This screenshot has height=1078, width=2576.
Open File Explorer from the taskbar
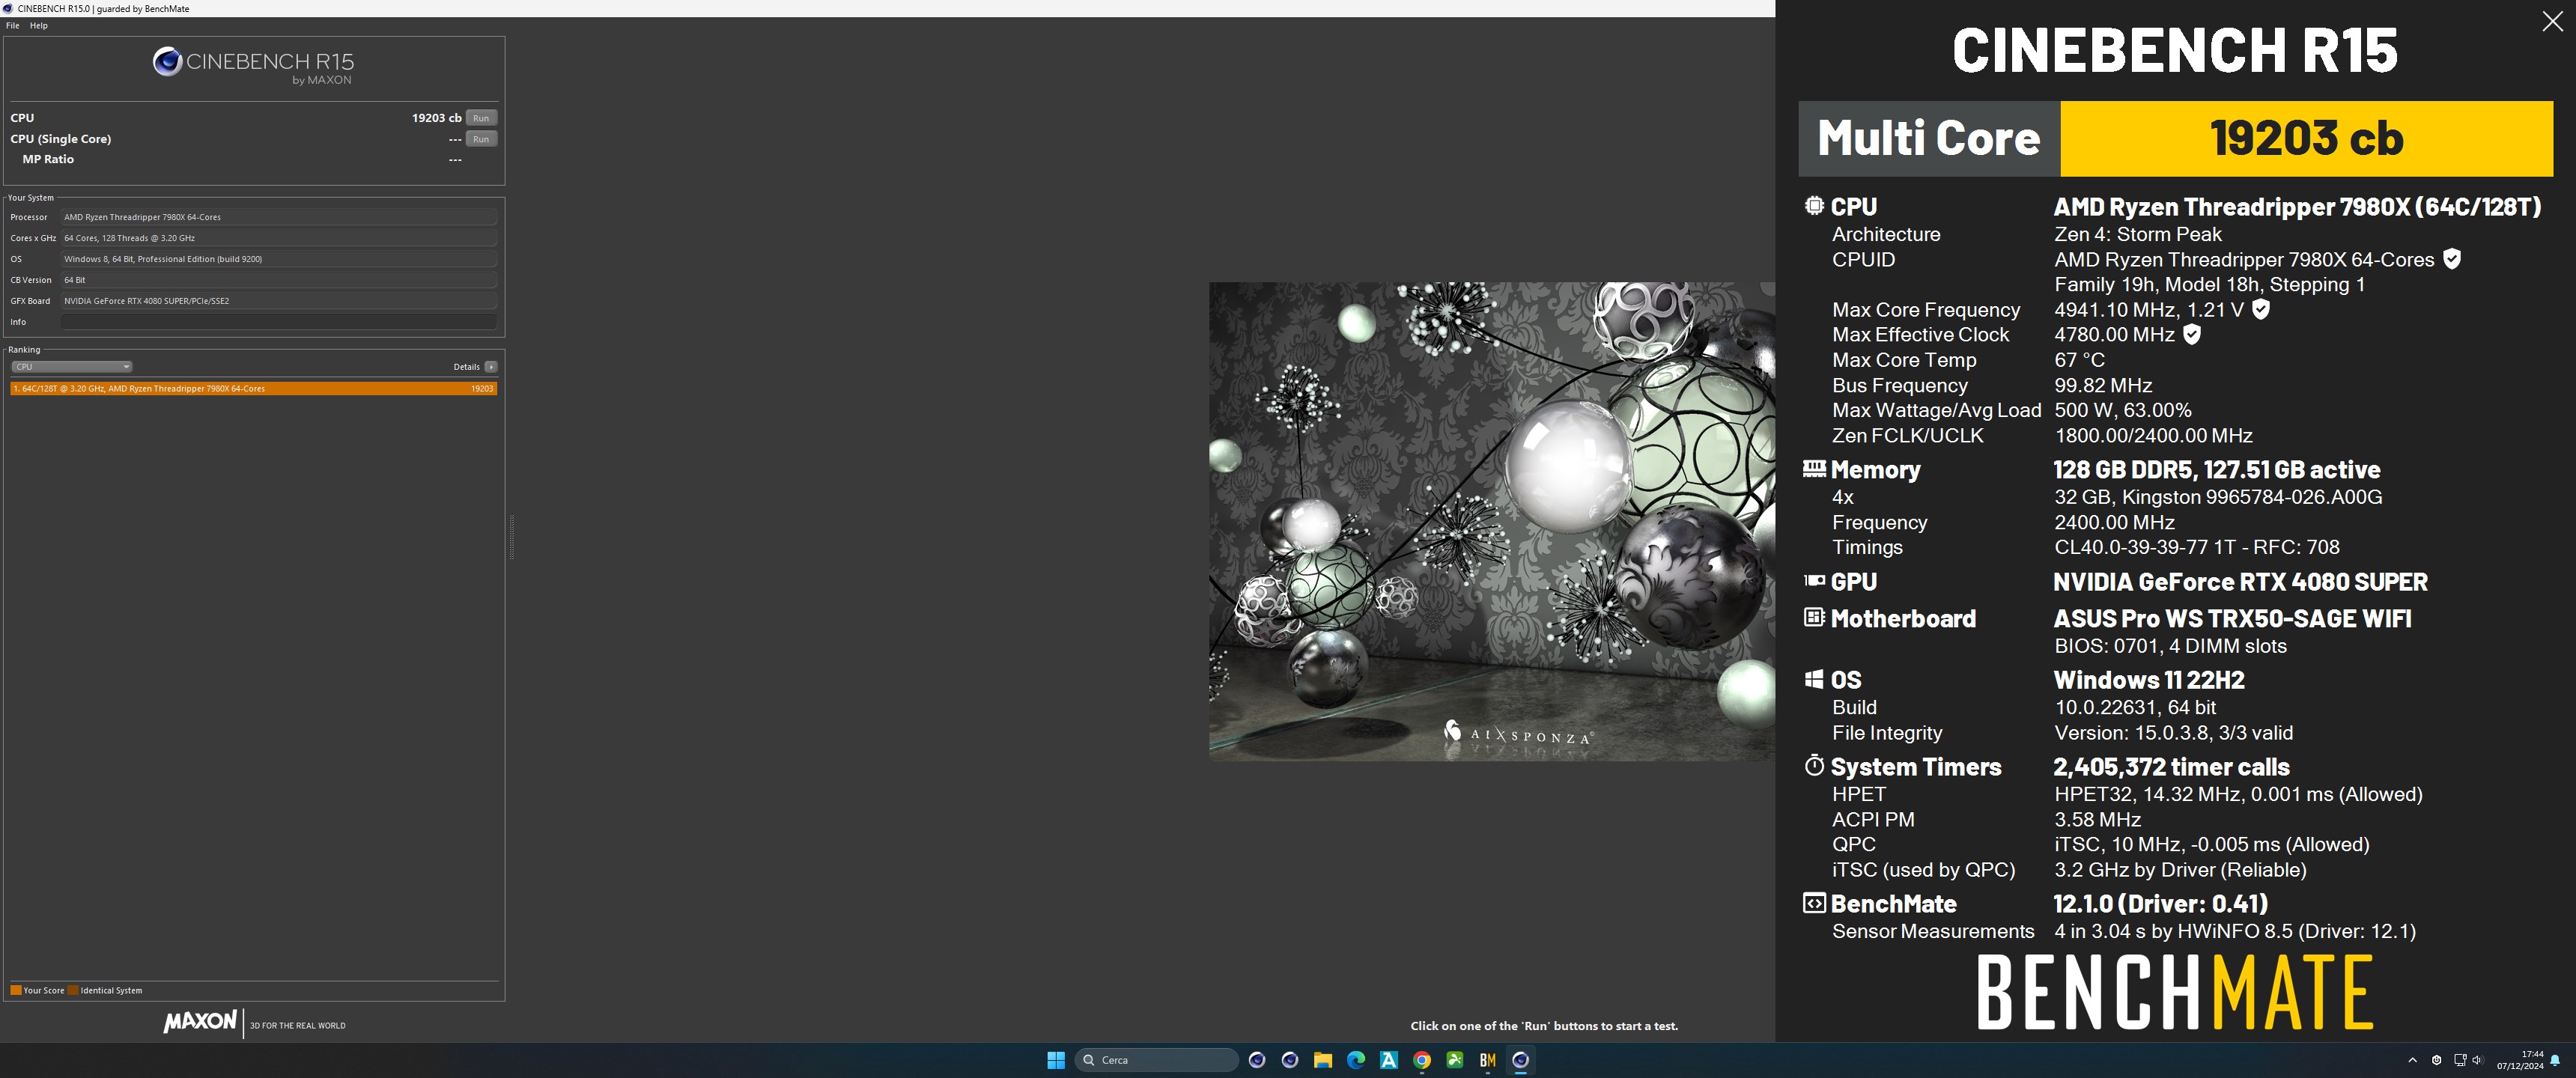coord(1323,1060)
